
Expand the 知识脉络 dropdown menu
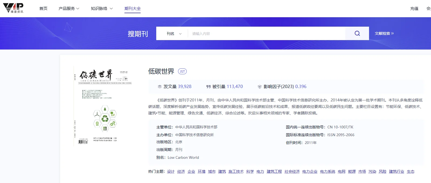coord(102,9)
